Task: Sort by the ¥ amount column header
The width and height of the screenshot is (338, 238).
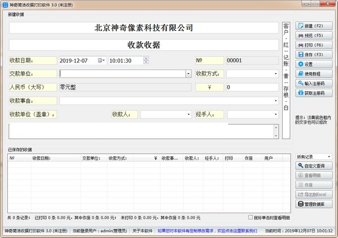Action: (x=147, y=158)
